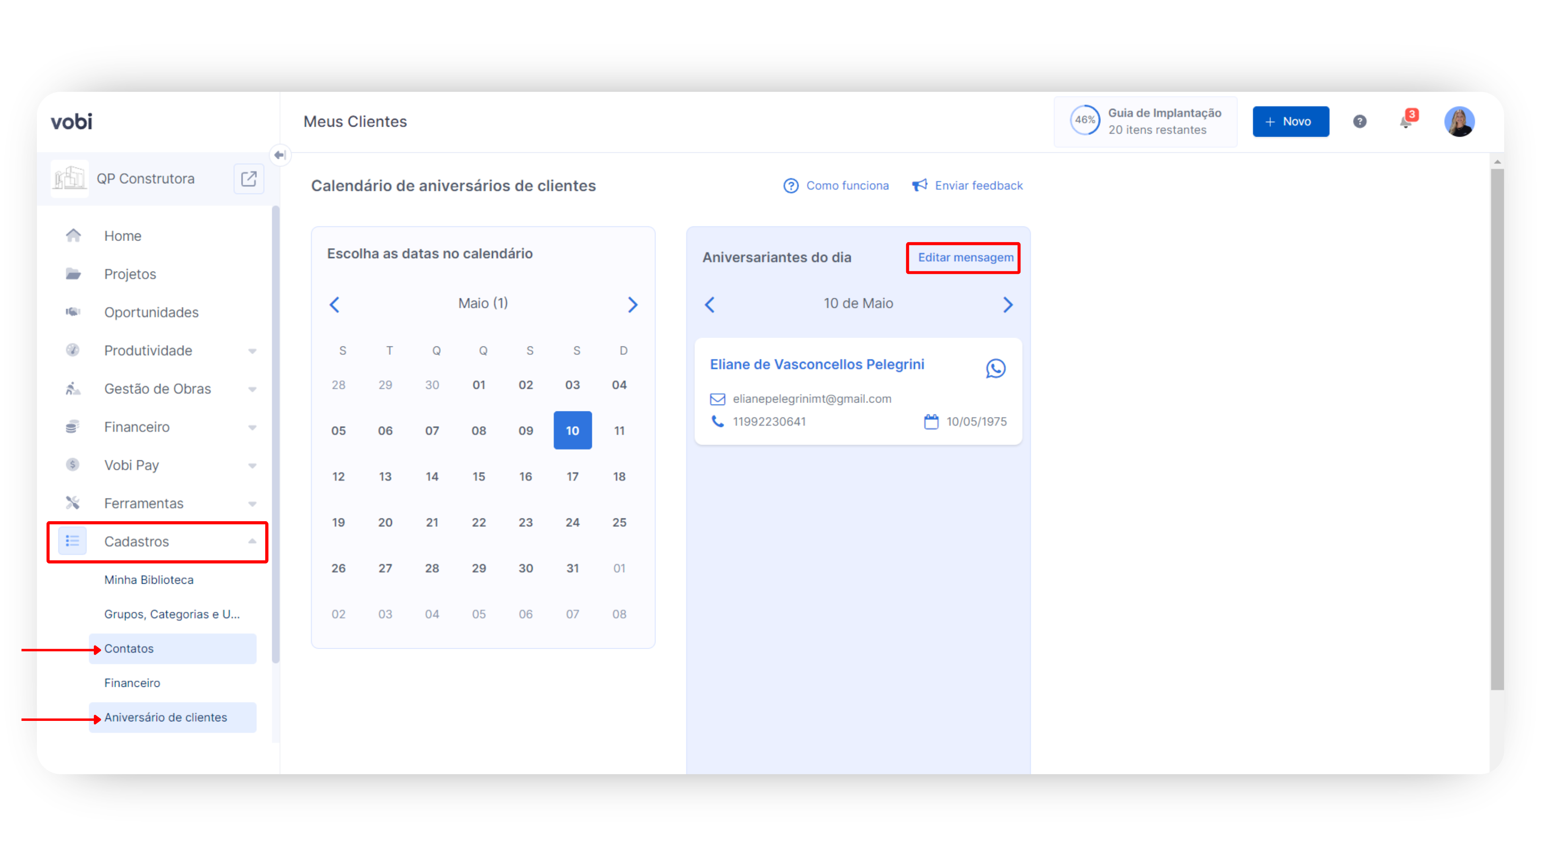This screenshot has width=1541, height=866.
Task: Open the Guia de Implantação progress widget
Action: (1145, 122)
